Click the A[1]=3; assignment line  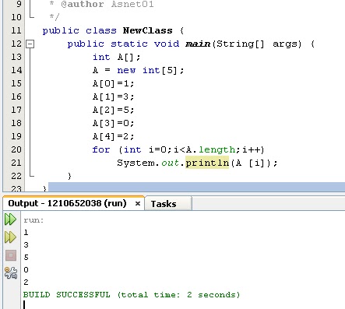point(113,97)
